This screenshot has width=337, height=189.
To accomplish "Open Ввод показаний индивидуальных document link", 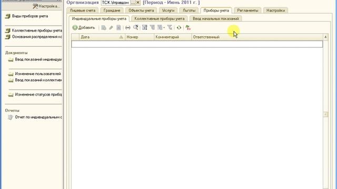I will coord(38,59).
